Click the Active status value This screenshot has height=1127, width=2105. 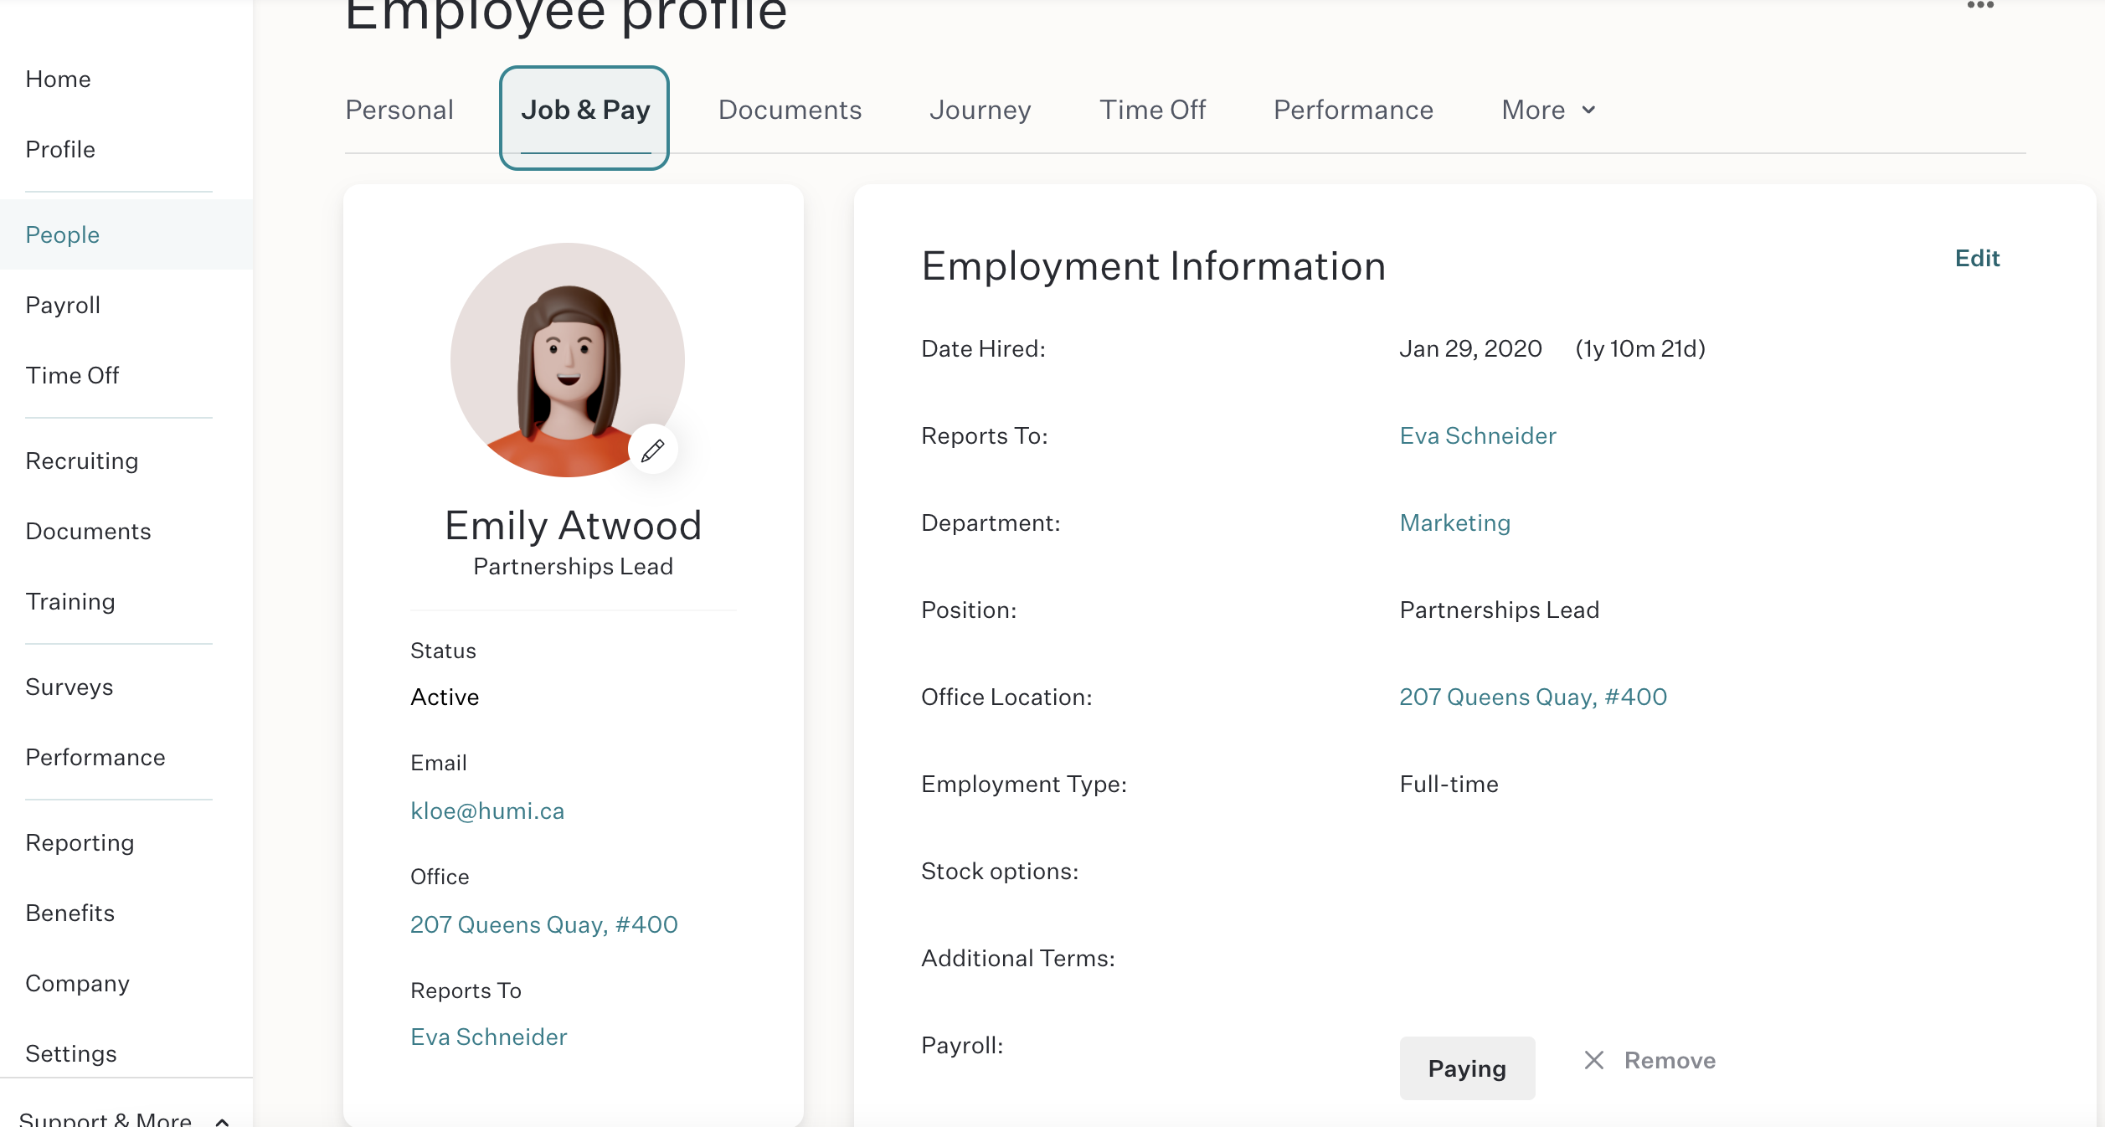(445, 697)
